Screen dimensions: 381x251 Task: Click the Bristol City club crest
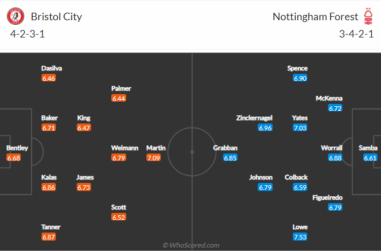[x=16, y=16]
